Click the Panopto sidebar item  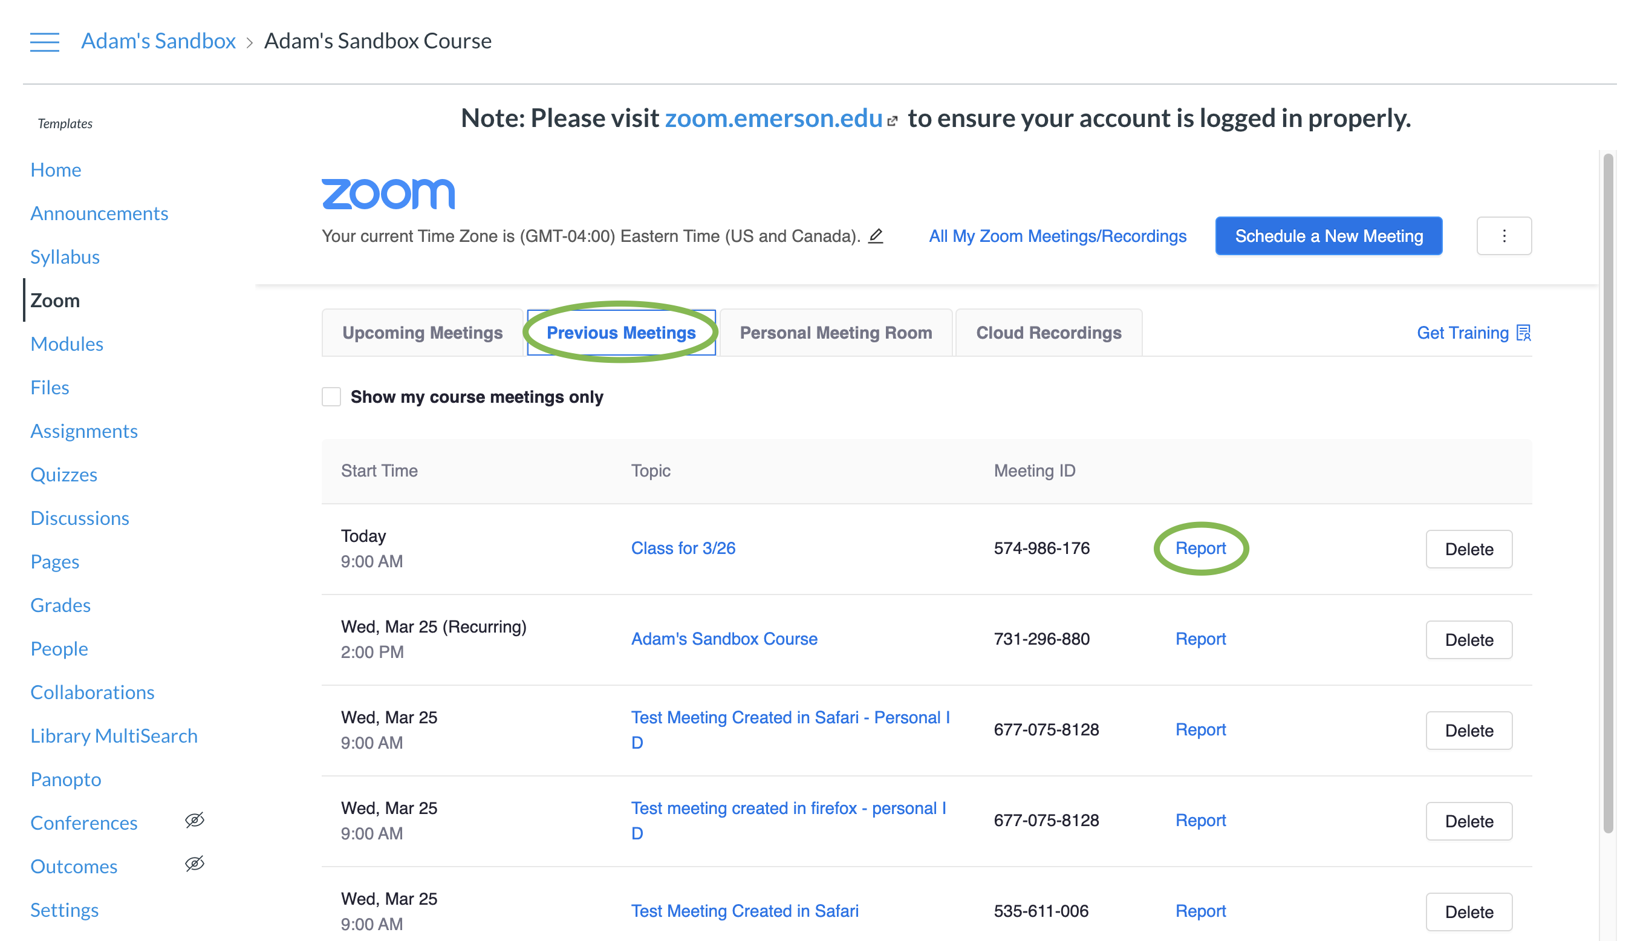click(65, 780)
